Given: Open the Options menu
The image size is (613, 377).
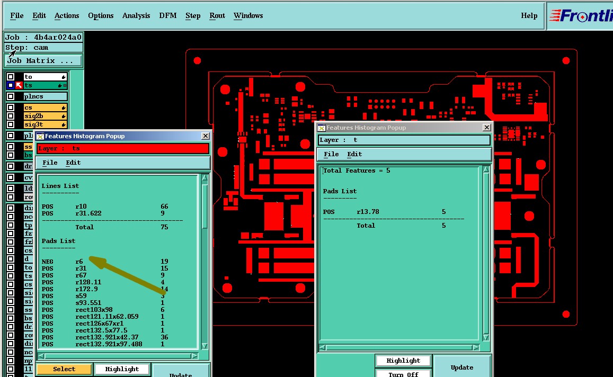Looking at the screenshot, I should (101, 16).
